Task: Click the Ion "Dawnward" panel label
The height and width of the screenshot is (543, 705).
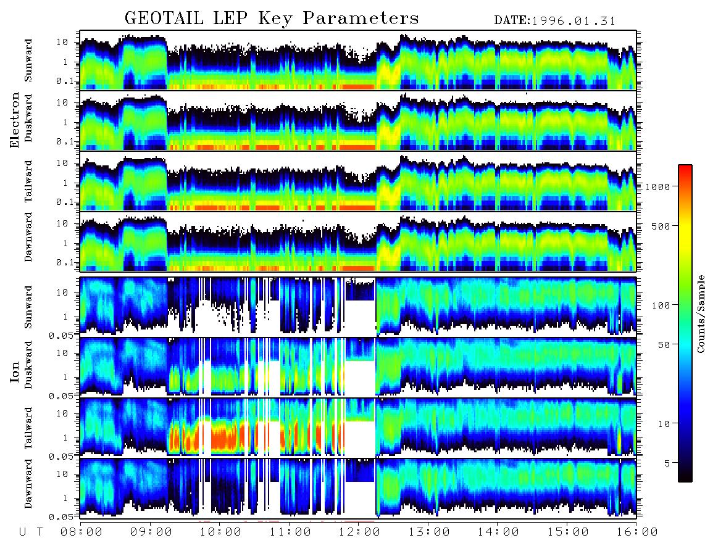Action: (28, 484)
